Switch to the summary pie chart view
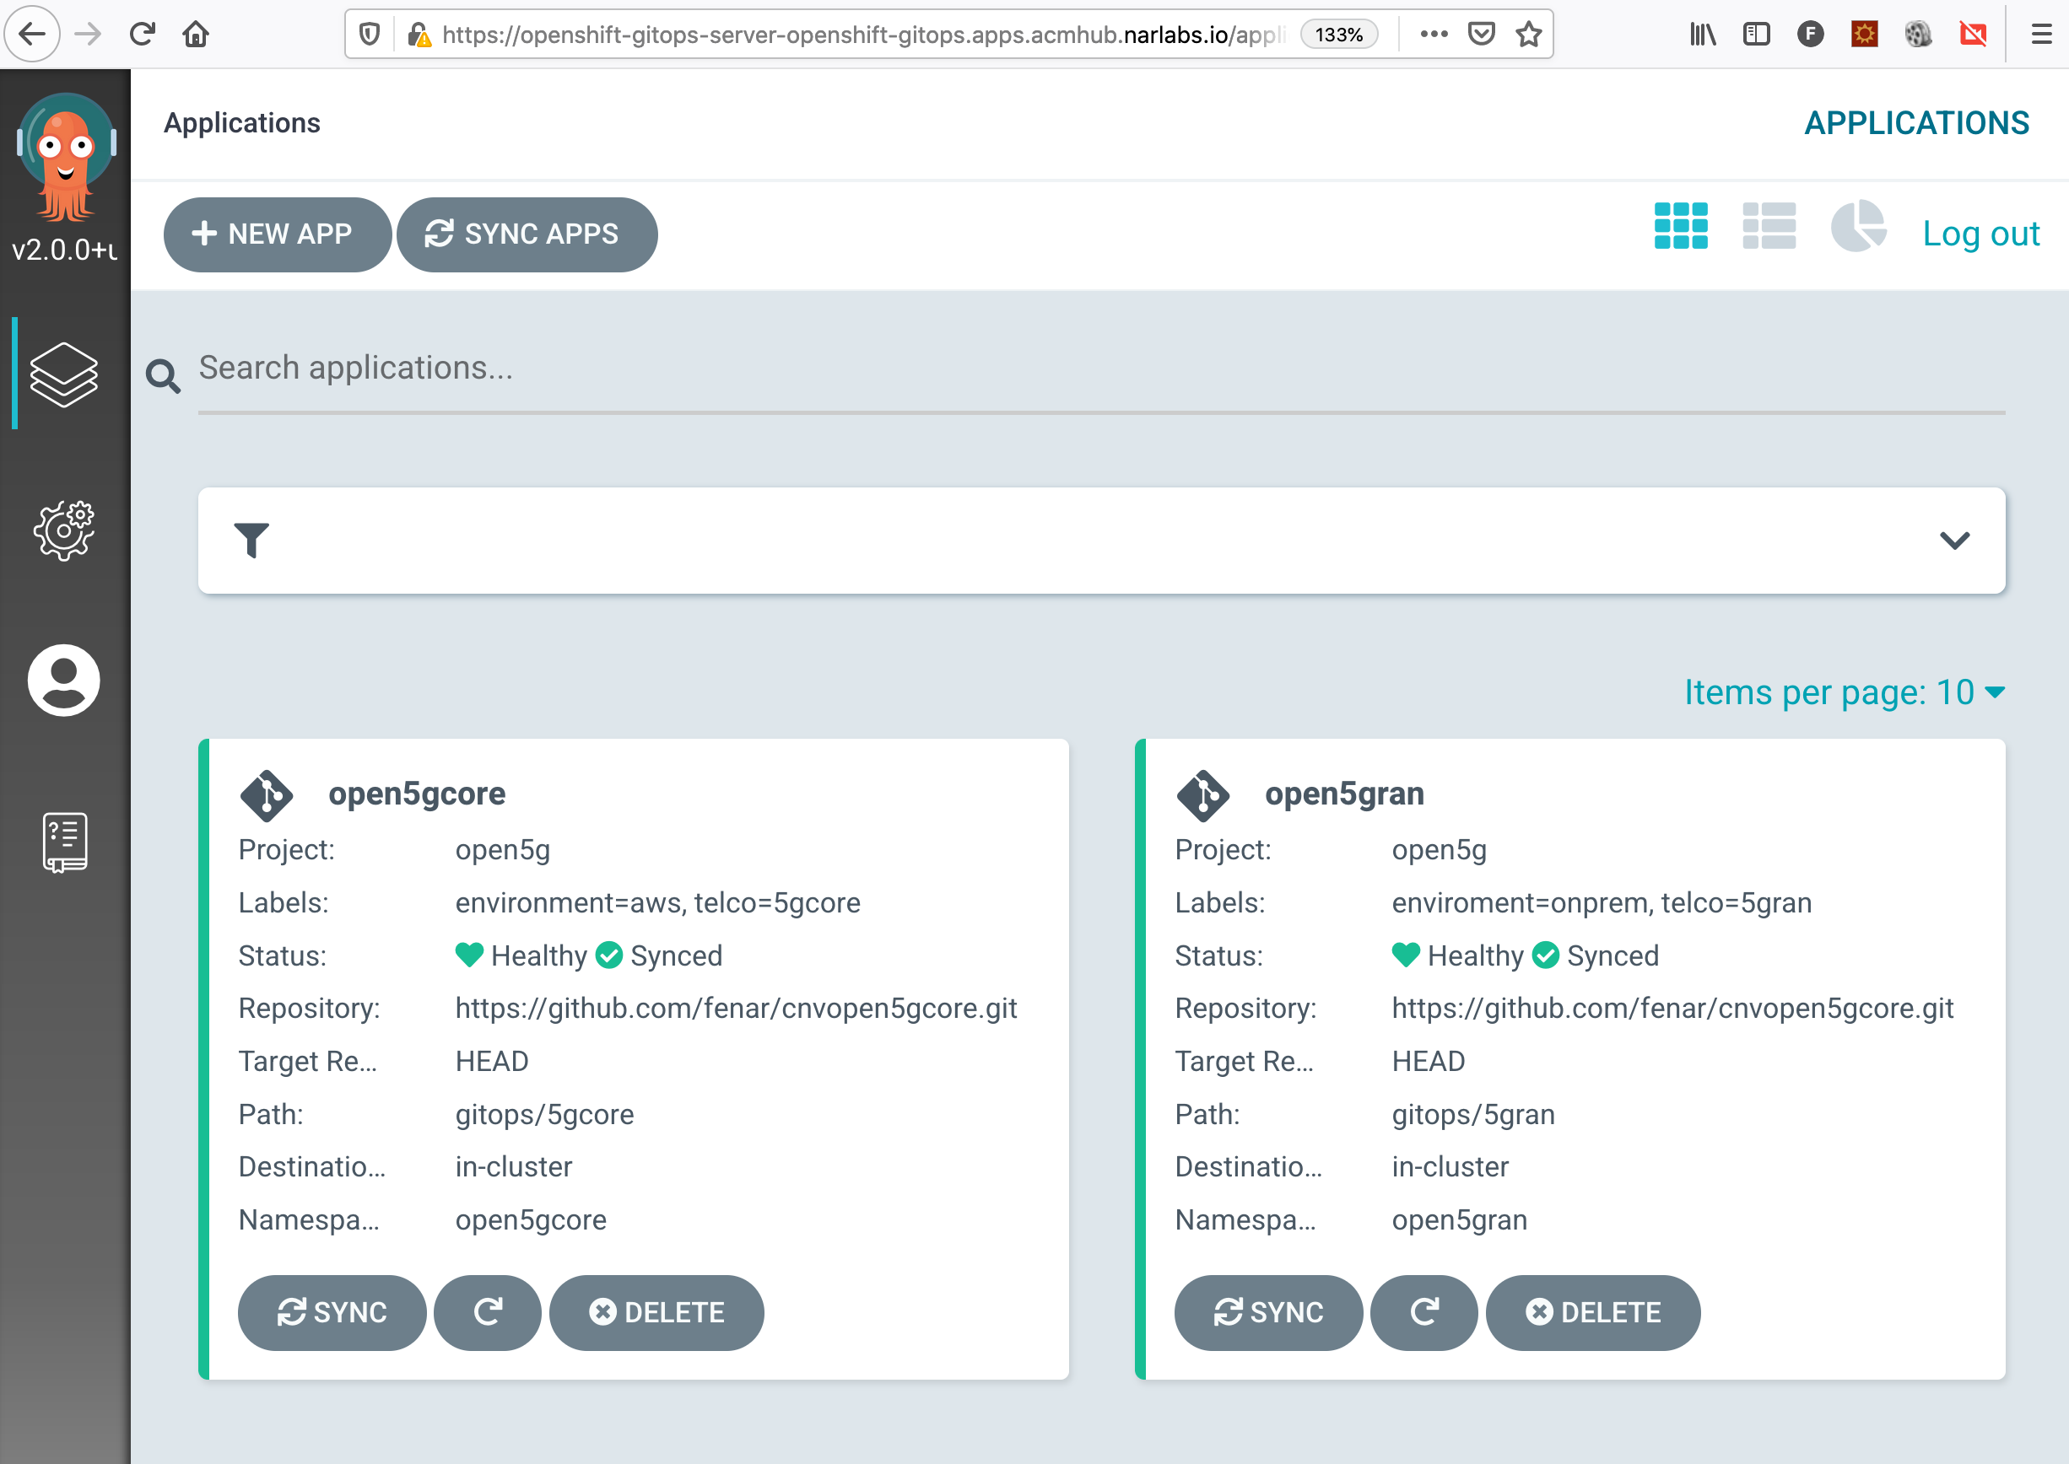Image resolution: width=2069 pixels, height=1464 pixels. coord(1858,225)
